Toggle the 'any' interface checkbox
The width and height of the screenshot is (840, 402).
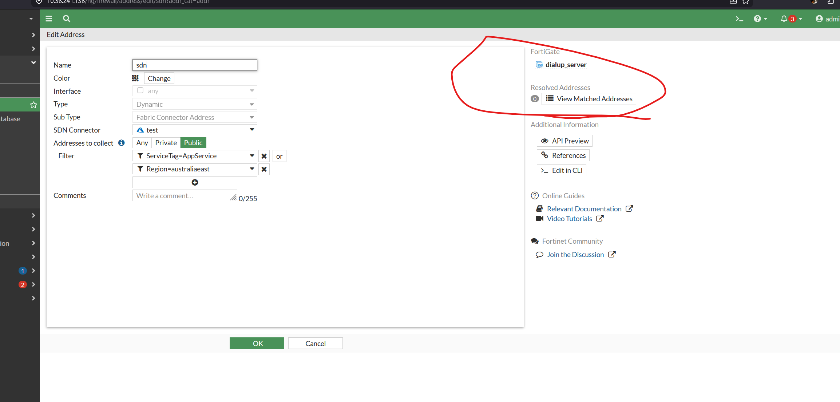pyautogui.click(x=140, y=90)
